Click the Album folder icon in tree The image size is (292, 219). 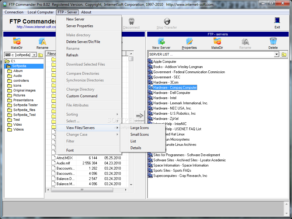9,71
